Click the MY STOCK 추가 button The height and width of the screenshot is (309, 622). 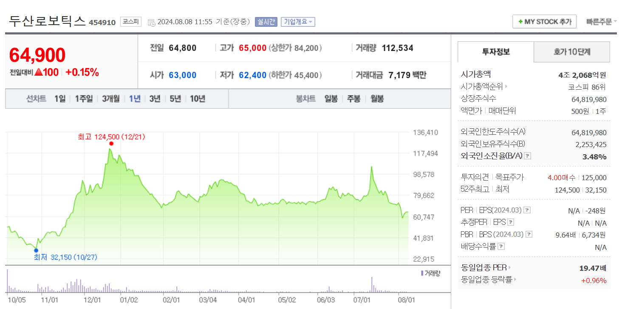pyautogui.click(x=545, y=22)
